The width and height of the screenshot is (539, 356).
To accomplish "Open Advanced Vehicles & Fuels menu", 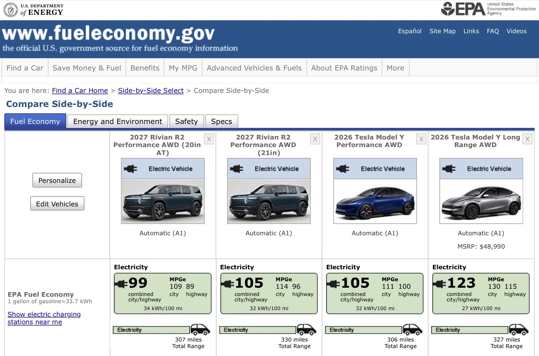I will (x=254, y=68).
